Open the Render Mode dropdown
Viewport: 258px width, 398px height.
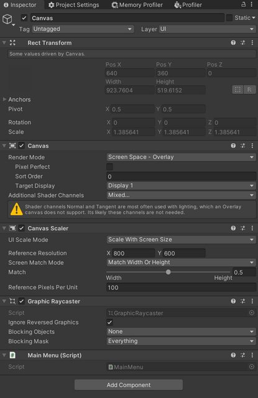tap(181, 157)
